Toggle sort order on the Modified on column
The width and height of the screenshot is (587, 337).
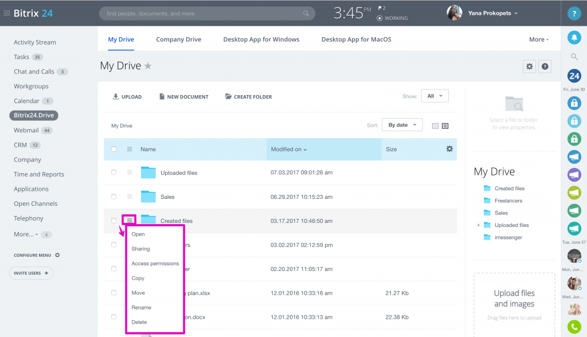[289, 150]
